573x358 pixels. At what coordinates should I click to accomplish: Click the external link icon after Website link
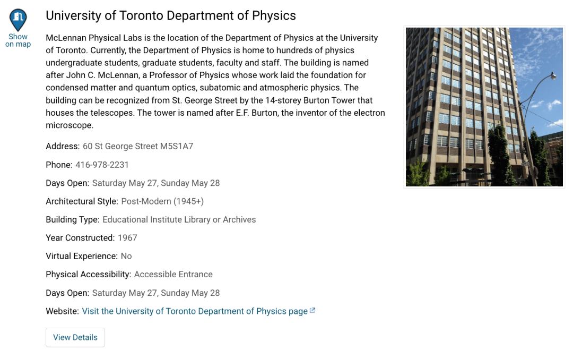(x=312, y=311)
